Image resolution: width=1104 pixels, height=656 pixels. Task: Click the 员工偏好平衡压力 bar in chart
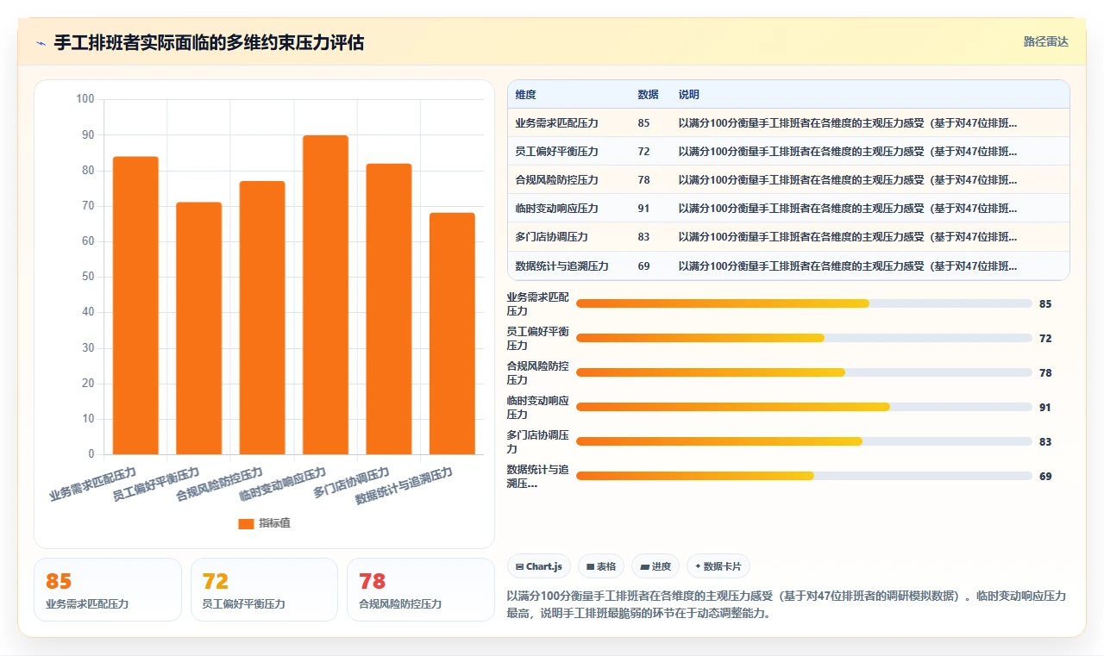click(x=199, y=328)
